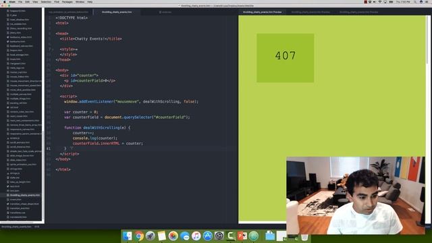This screenshot has height=243, width=432.
Task: Open the Atom application menu
Action: coord(12,1)
